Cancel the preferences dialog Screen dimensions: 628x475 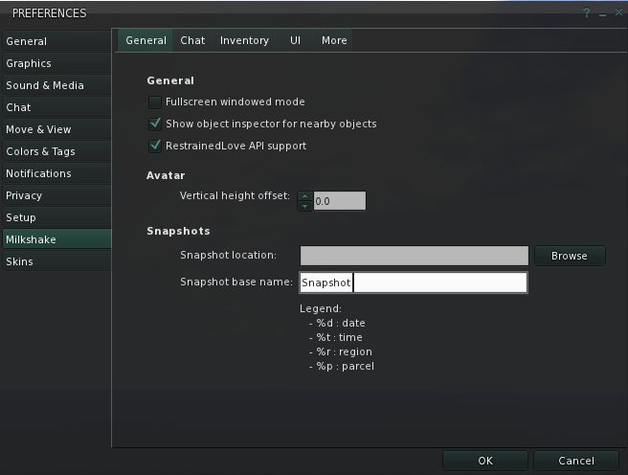(x=576, y=461)
